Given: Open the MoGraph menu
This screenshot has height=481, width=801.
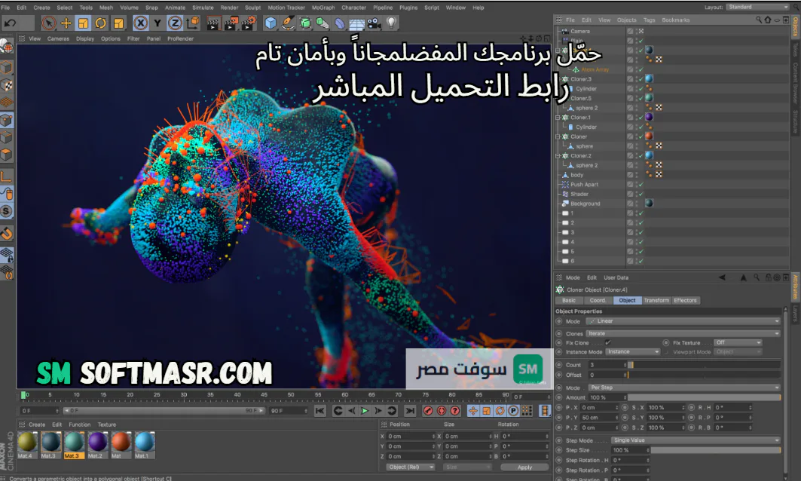Looking at the screenshot, I should (x=323, y=8).
